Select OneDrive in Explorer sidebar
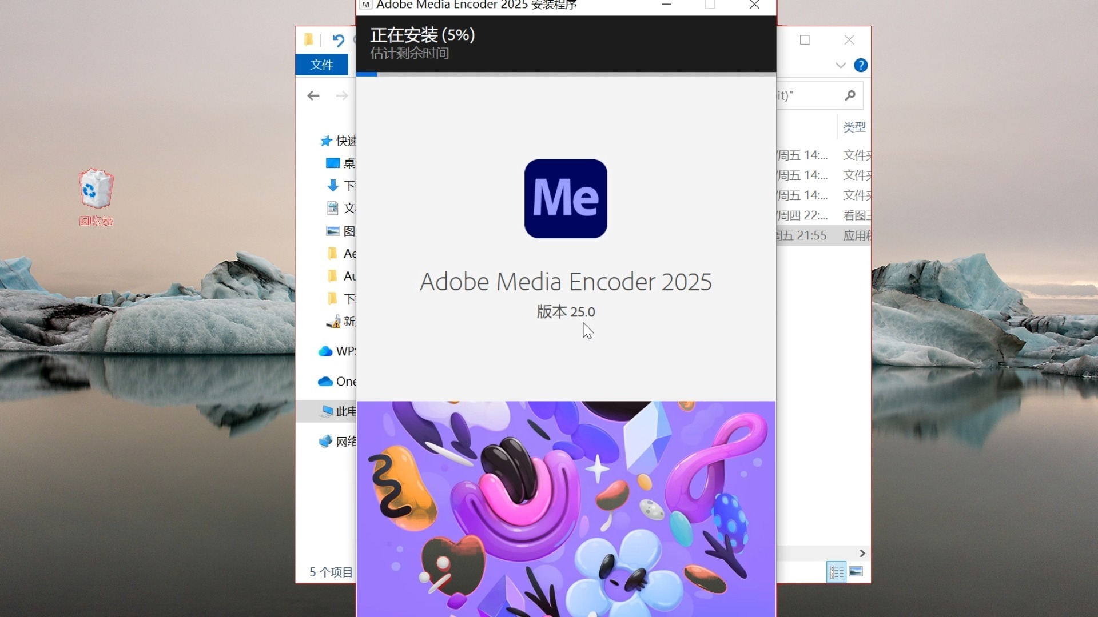The image size is (1098, 617). [x=337, y=381]
